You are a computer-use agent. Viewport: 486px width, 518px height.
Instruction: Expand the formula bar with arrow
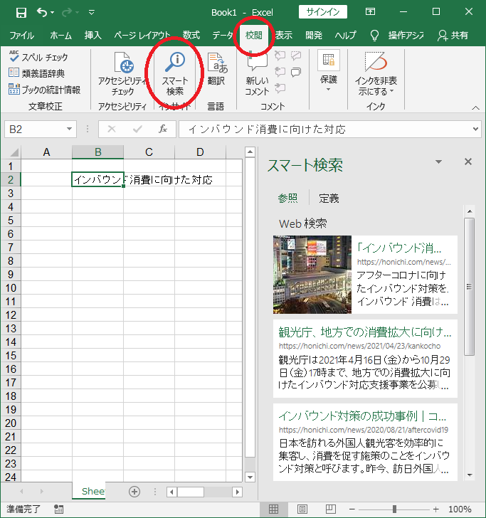[x=475, y=129]
